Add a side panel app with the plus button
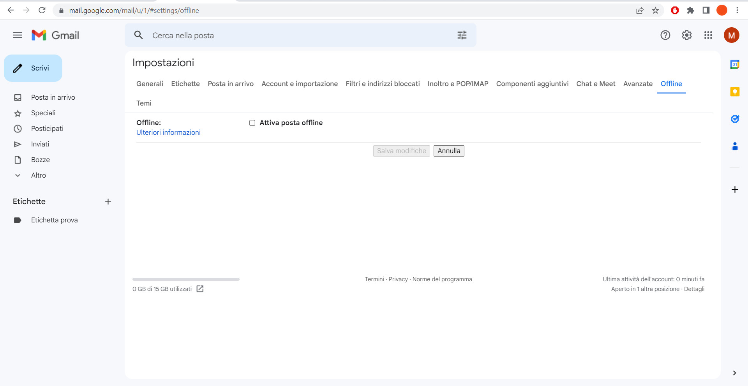 pyautogui.click(x=735, y=190)
